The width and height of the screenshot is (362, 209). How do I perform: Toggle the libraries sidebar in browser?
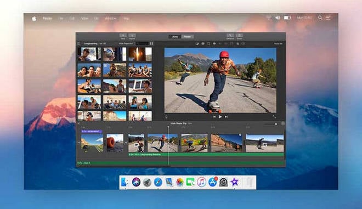coord(79,43)
